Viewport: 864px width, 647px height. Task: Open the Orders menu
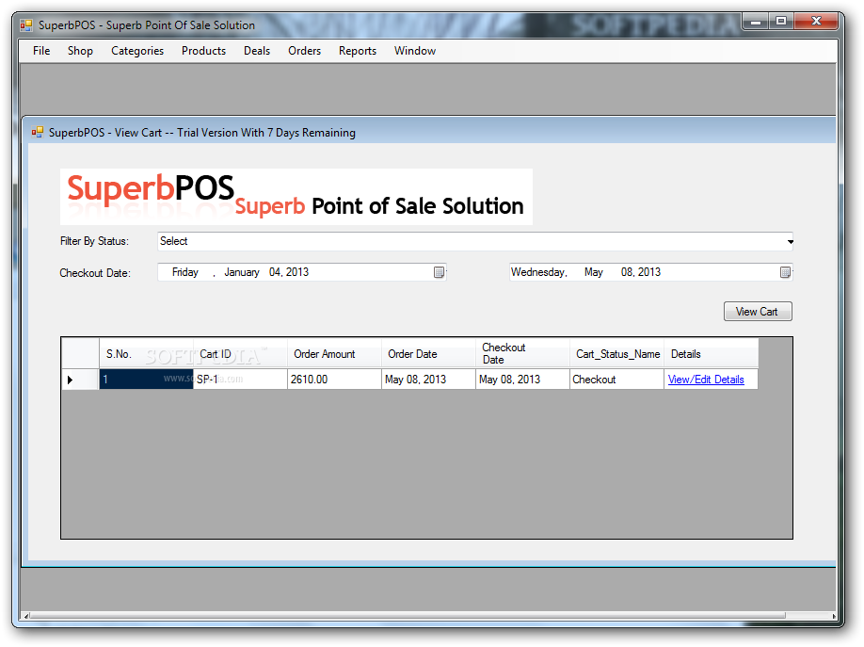[304, 51]
